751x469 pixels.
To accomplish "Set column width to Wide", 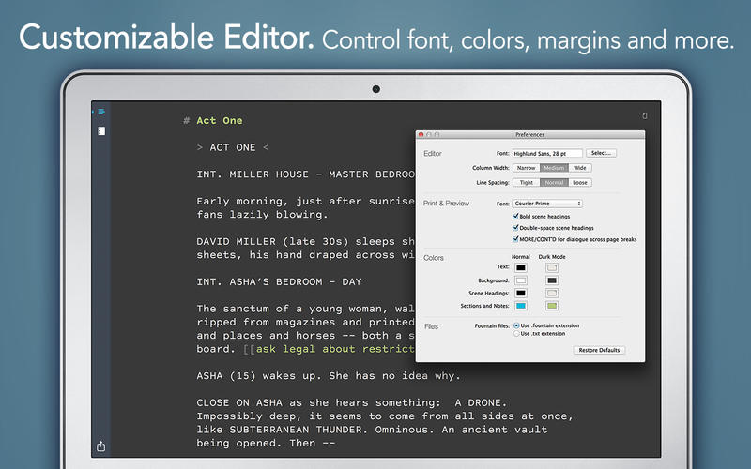I will (580, 168).
